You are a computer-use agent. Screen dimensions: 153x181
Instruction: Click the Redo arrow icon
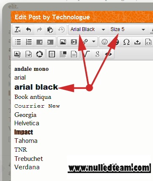tap(40, 30)
